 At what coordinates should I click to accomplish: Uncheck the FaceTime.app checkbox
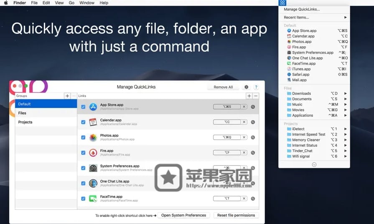tap(83, 199)
